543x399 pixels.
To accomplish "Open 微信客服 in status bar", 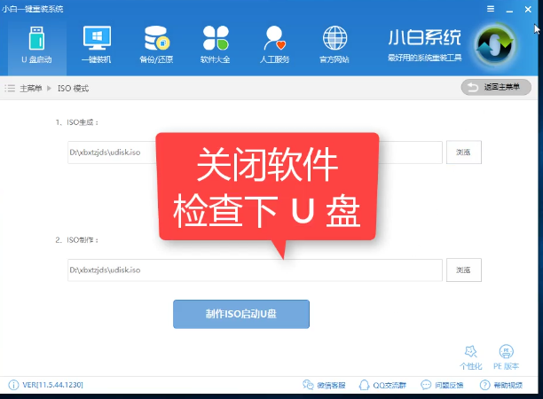I will pos(327,387).
